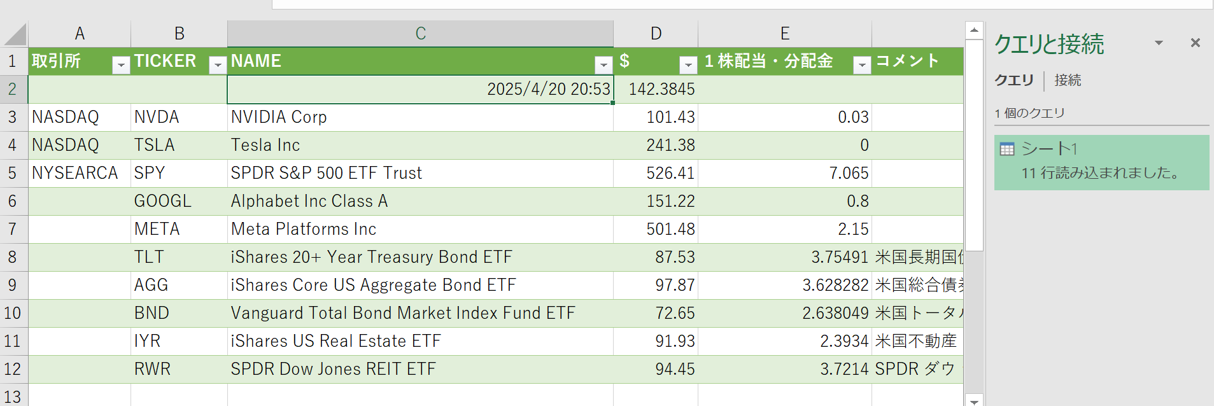Select the RWR ticker cell
The image size is (1214, 406).
(179, 369)
